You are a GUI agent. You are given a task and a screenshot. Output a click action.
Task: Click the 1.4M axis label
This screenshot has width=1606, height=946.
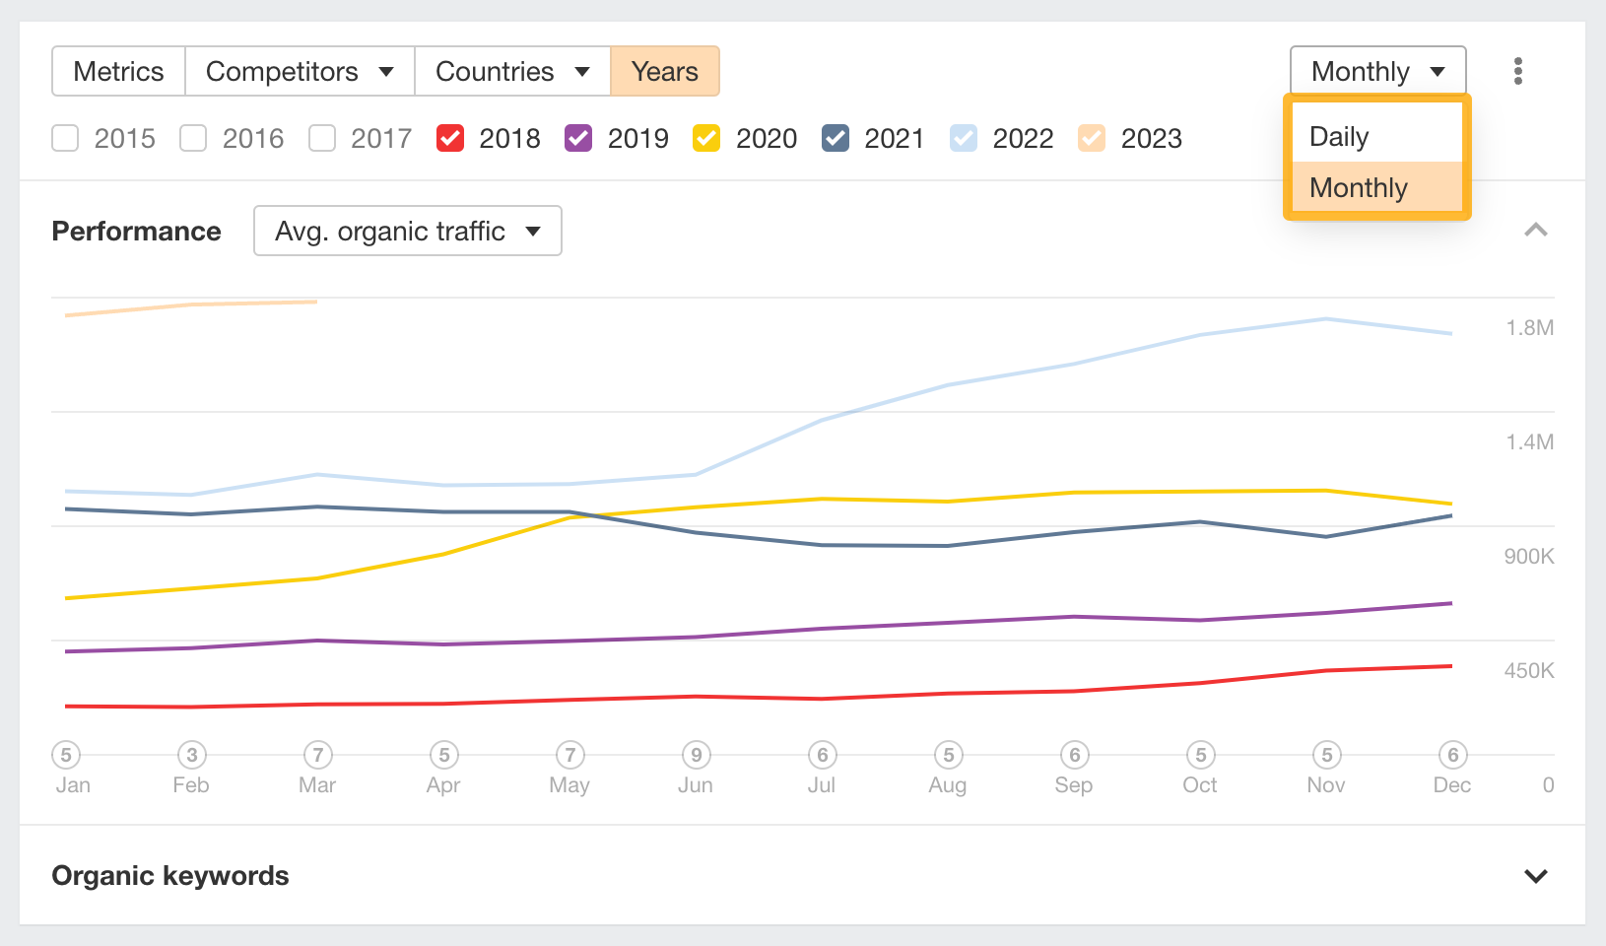click(1529, 442)
